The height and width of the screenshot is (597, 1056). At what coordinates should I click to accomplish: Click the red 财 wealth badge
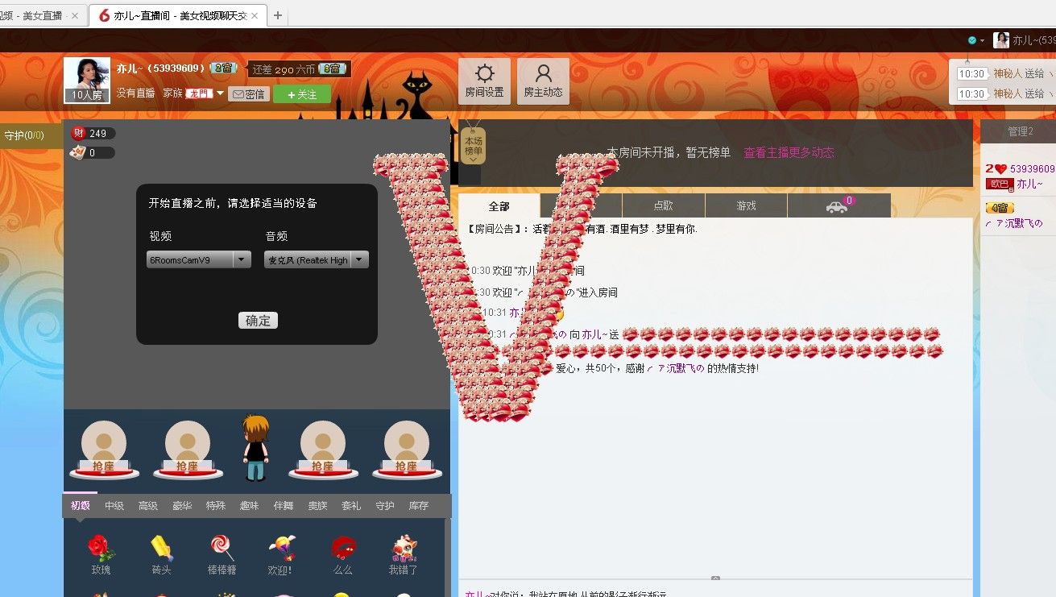(x=78, y=133)
